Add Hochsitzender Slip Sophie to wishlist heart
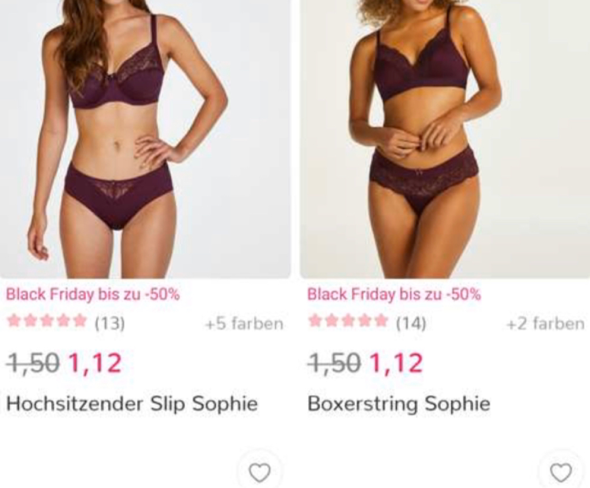 click(x=260, y=472)
